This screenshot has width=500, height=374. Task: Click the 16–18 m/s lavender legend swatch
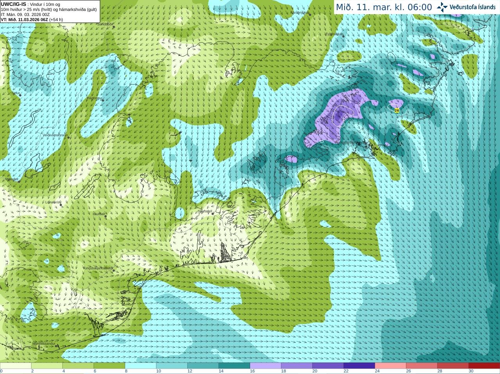coord(266,366)
